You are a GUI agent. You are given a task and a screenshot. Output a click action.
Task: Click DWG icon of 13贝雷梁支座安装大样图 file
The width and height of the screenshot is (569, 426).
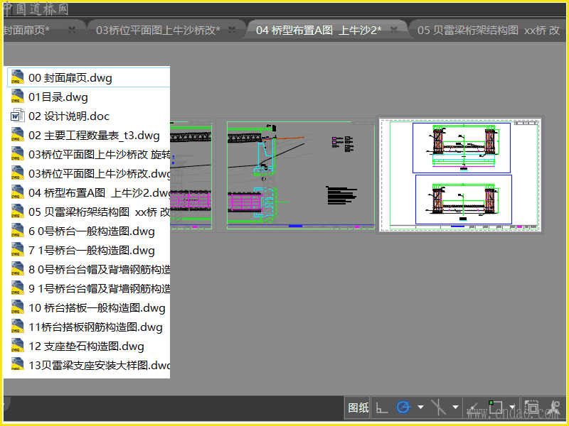coord(17,364)
